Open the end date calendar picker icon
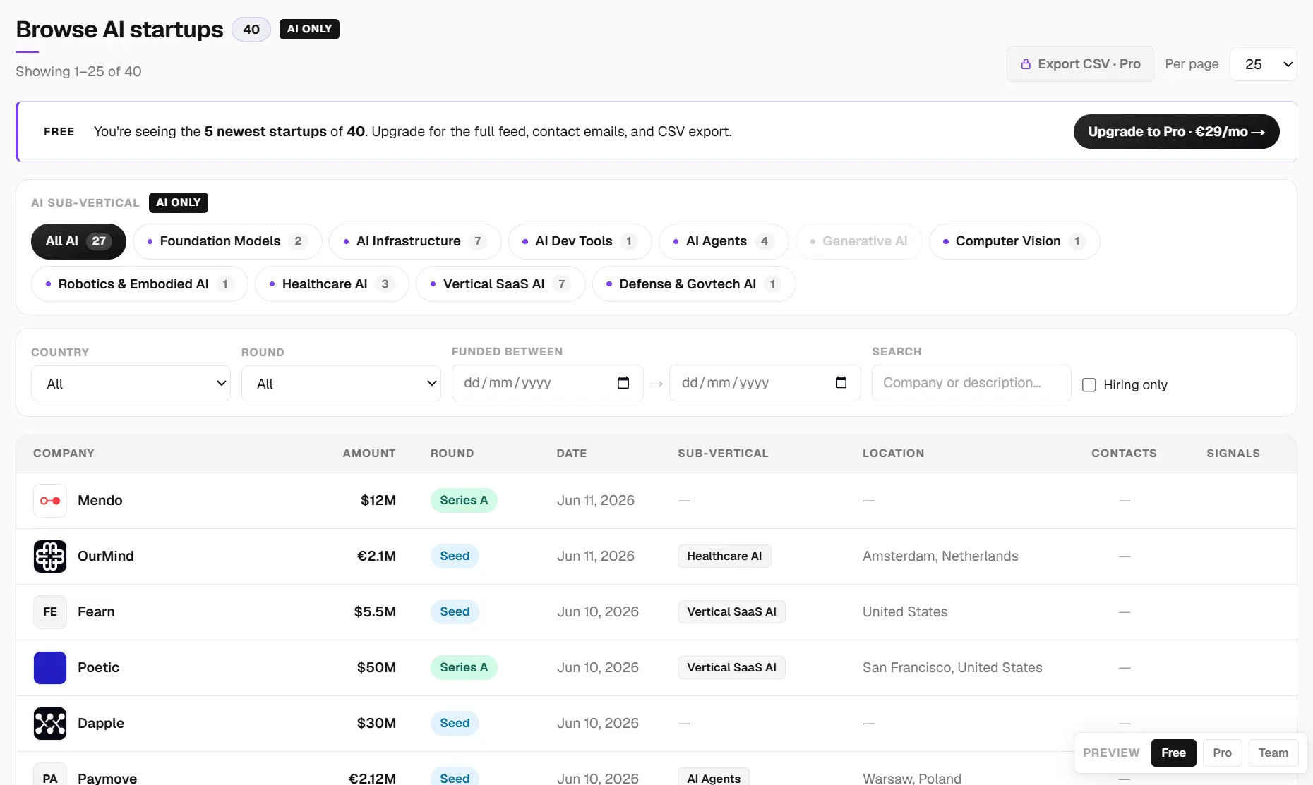This screenshot has width=1313, height=785. point(841,383)
